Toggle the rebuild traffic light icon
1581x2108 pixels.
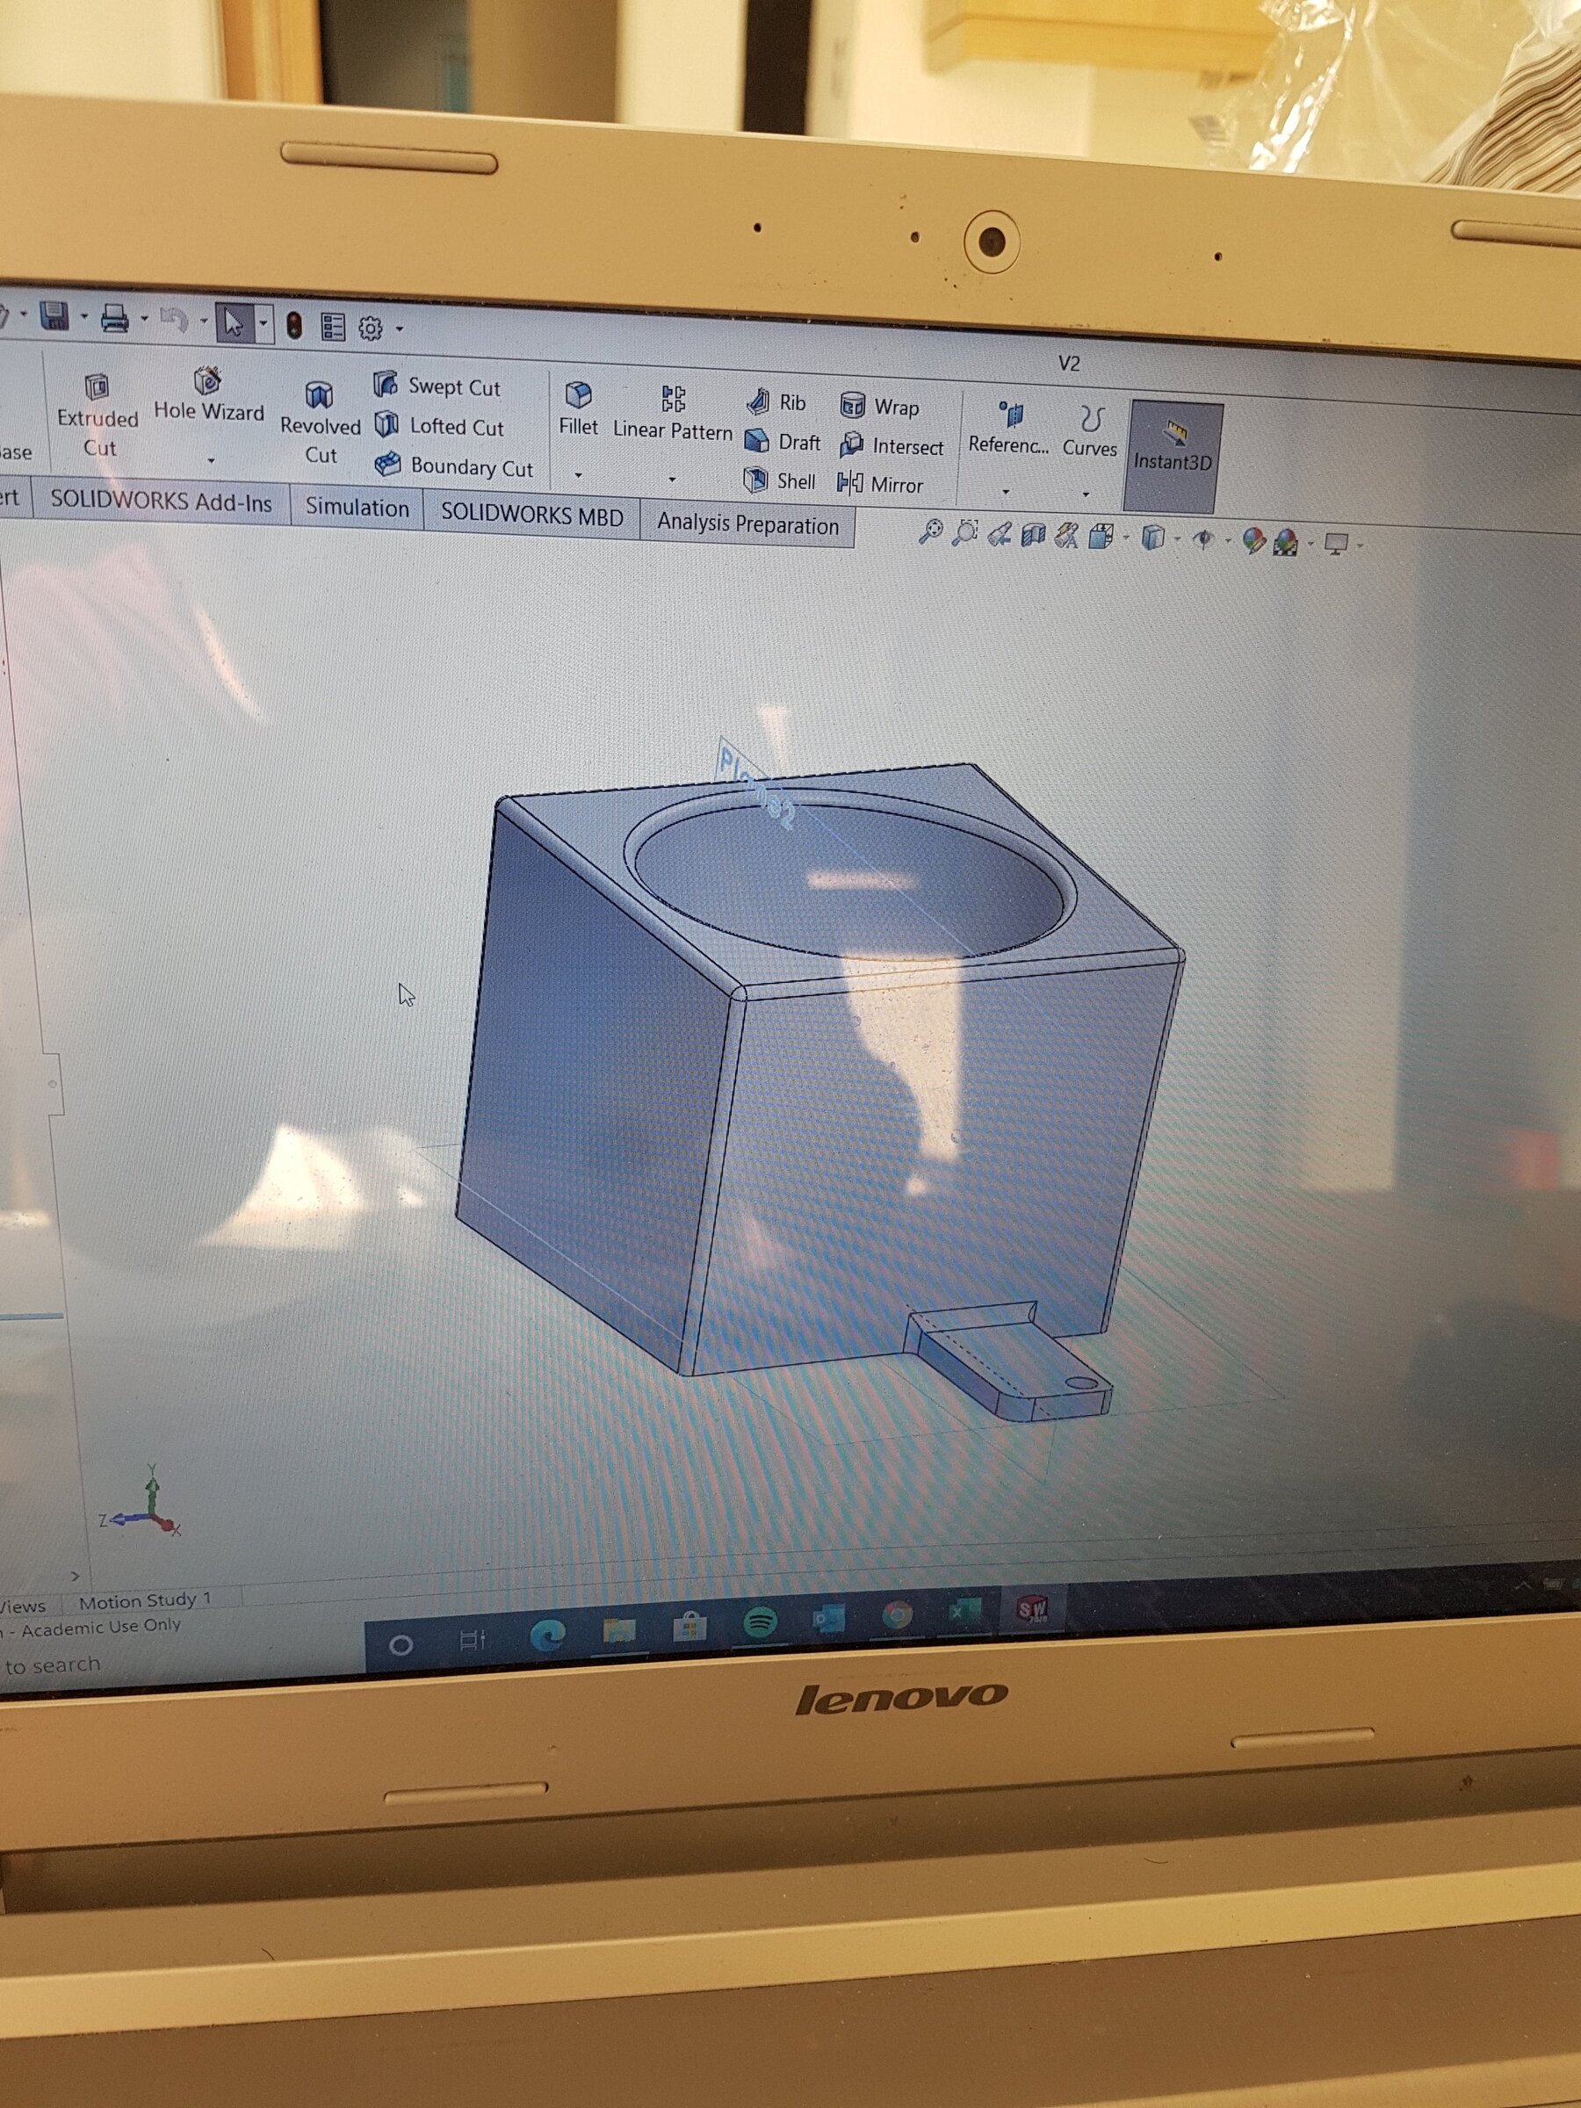point(294,326)
